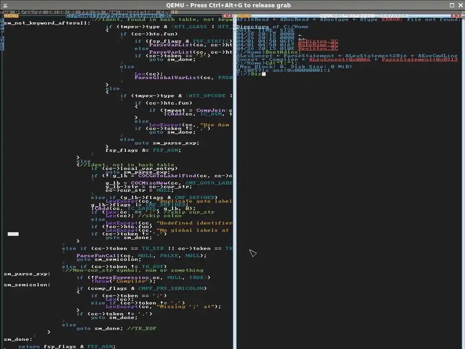This screenshot has width=465, height=349.
Task: Open the QEMU window menu icon
Action: 5,5
